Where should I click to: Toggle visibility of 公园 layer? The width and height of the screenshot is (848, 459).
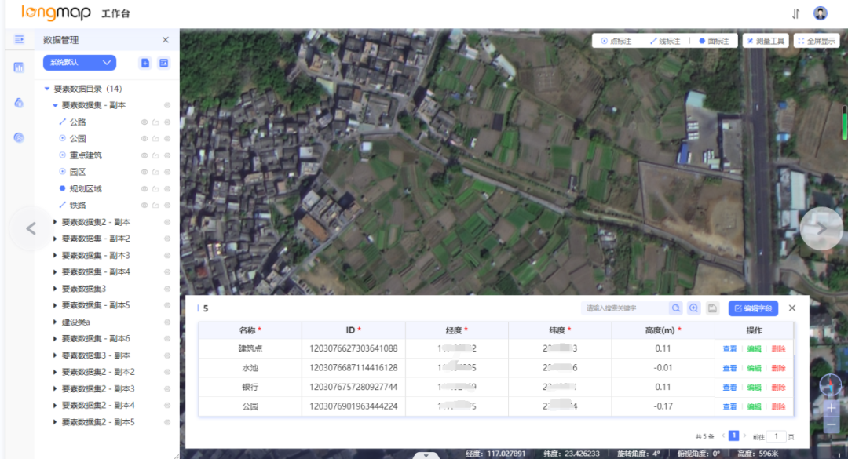[144, 139]
